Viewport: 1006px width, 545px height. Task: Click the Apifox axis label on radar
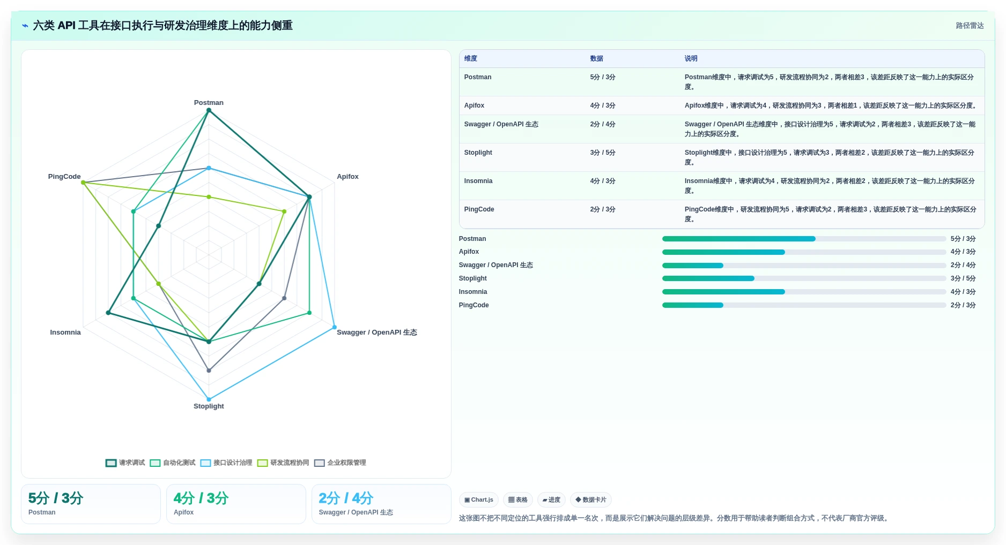347,177
